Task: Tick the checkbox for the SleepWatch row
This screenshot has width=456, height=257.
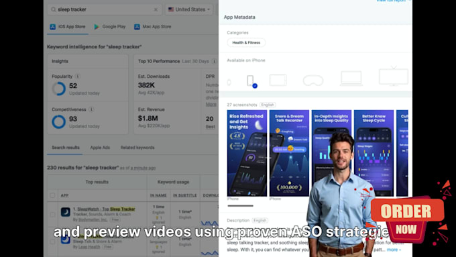Action: tap(52, 215)
